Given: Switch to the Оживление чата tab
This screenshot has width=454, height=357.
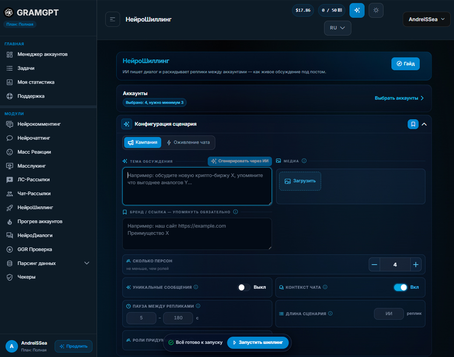Looking at the screenshot, I should click(x=188, y=142).
